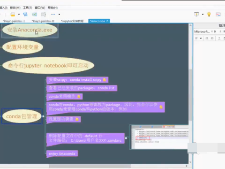This screenshot has height=169, width=225.
Task: Expand the dropdown arrow next to presentation icon
Action: tap(202, 15)
